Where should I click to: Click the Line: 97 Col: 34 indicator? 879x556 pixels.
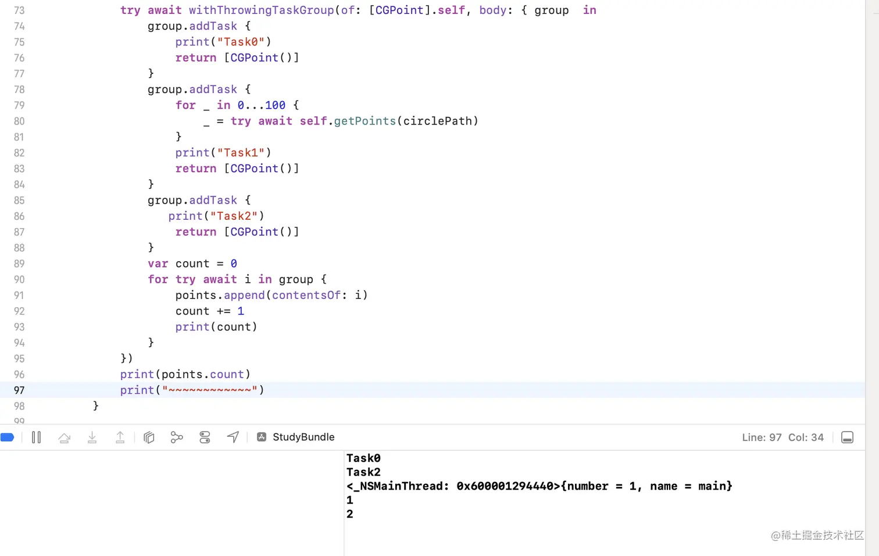click(782, 437)
